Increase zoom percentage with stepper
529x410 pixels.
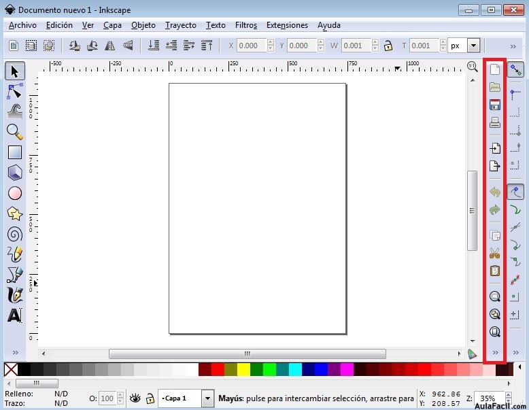(508, 394)
